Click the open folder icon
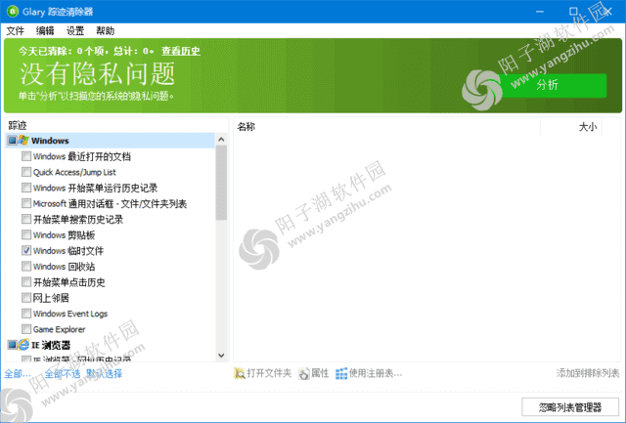 click(240, 373)
